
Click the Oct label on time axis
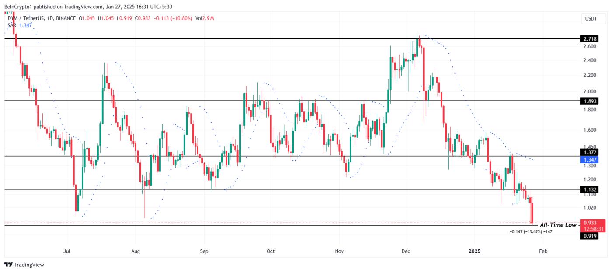pyautogui.click(x=271, y=251)
